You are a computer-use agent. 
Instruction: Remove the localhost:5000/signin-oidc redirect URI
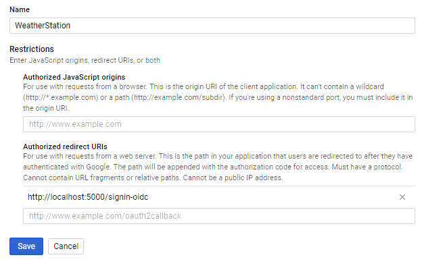(402, 197)
